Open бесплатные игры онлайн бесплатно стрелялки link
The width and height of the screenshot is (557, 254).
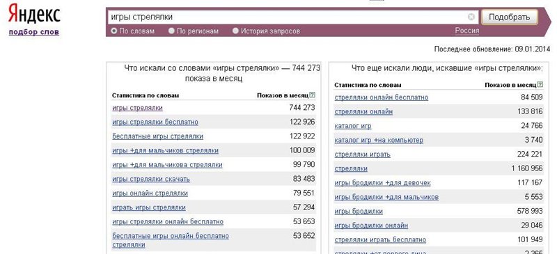(x=171, y=240)
